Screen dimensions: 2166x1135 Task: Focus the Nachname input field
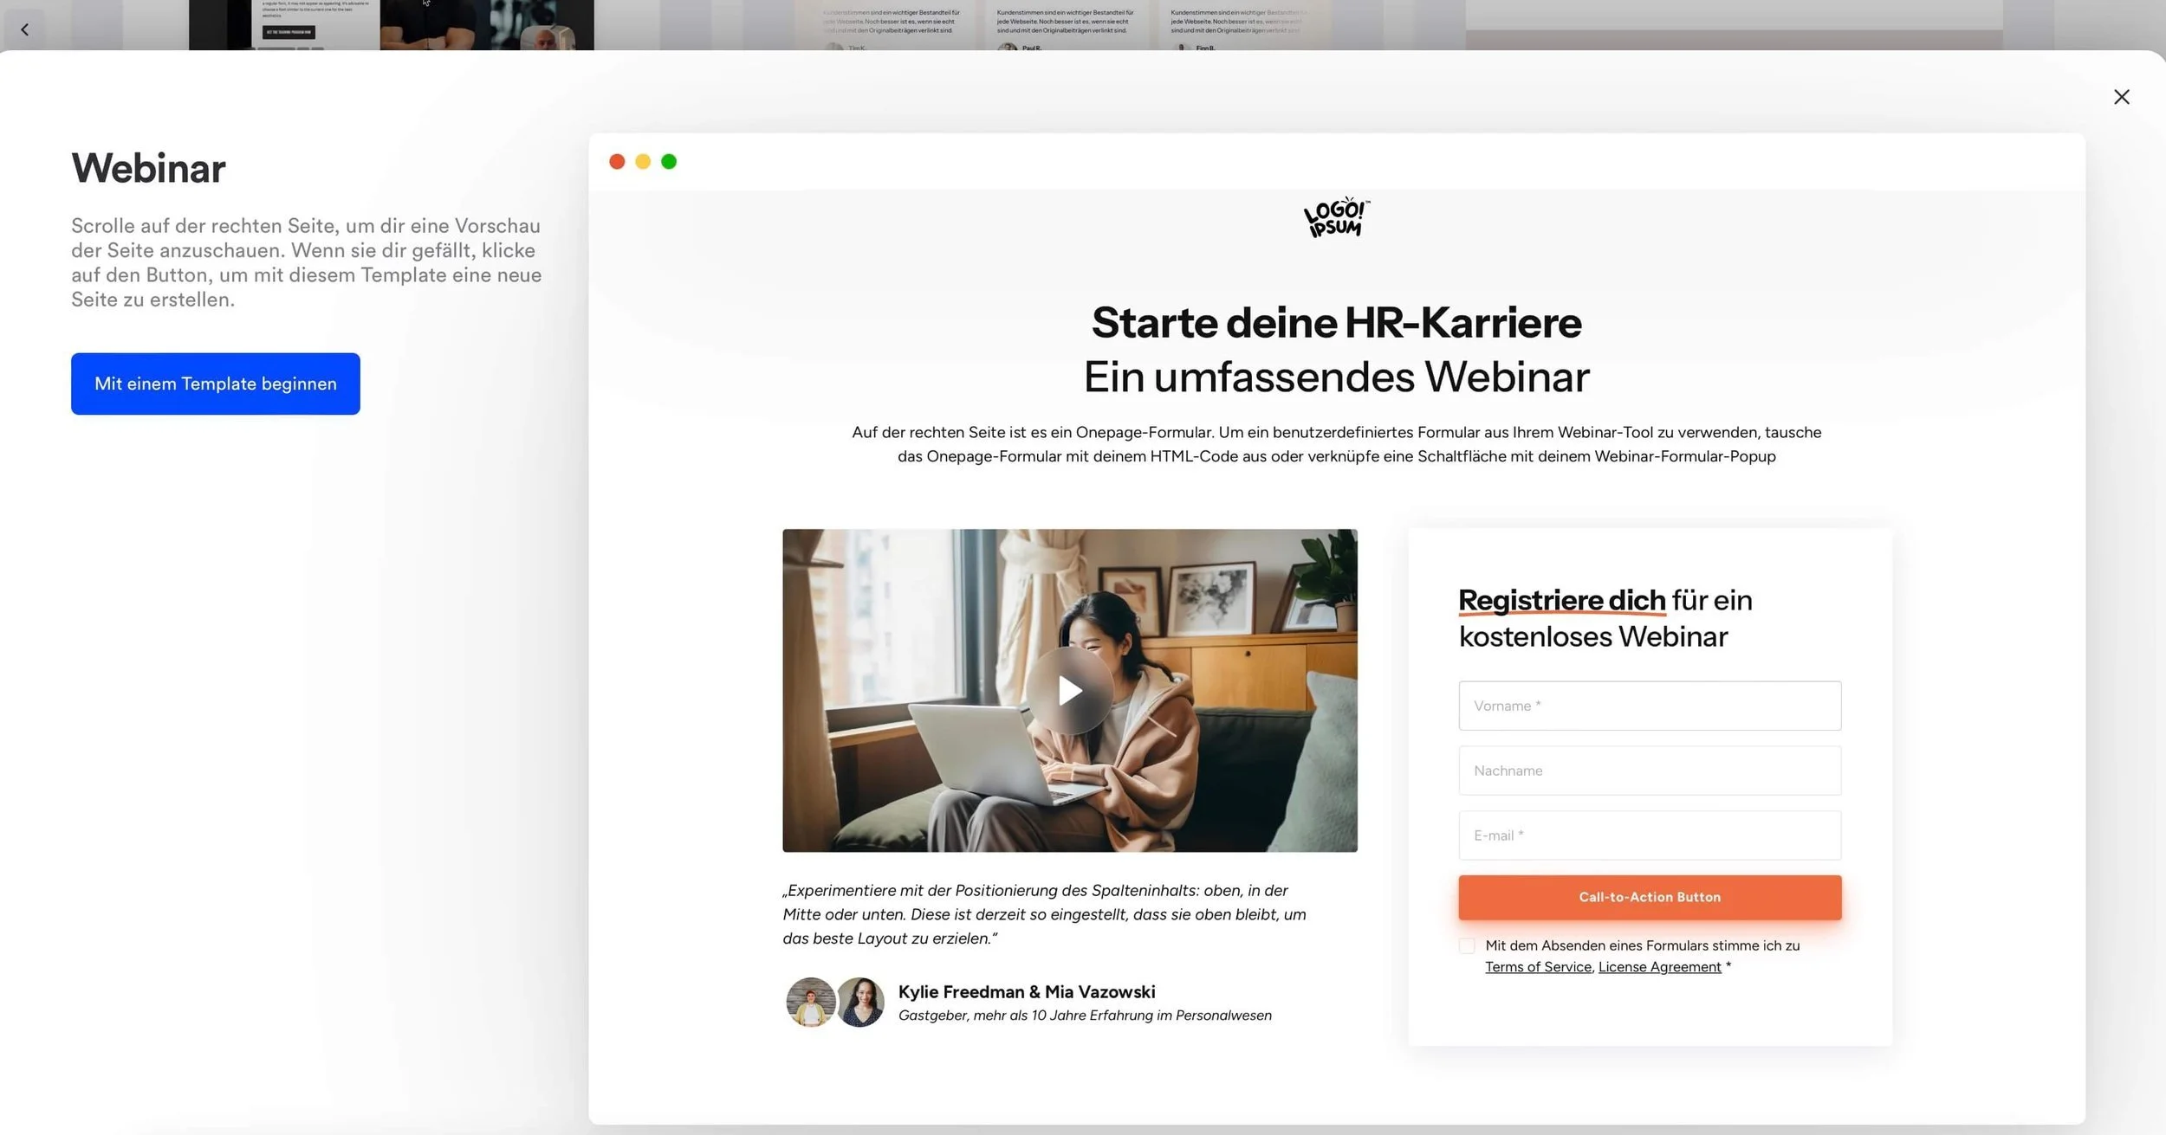point(1650,771)
